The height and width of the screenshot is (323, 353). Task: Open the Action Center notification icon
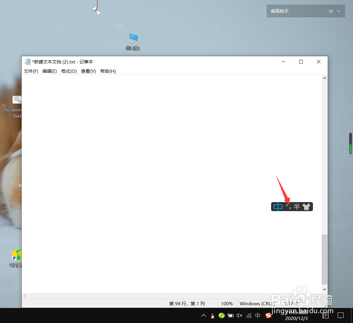click(341, 315)
